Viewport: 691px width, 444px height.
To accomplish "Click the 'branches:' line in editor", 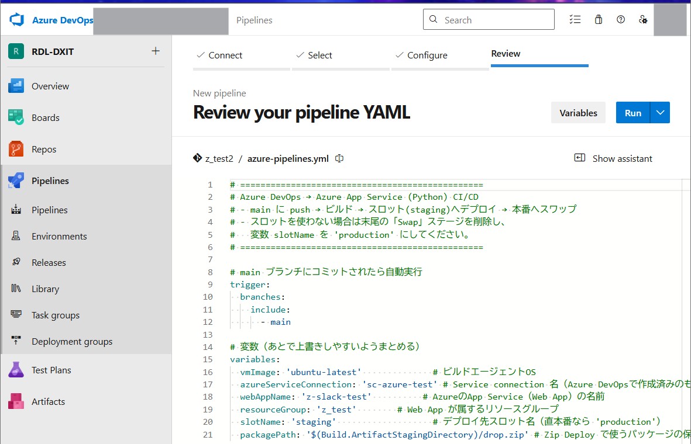I will (262, 297).
